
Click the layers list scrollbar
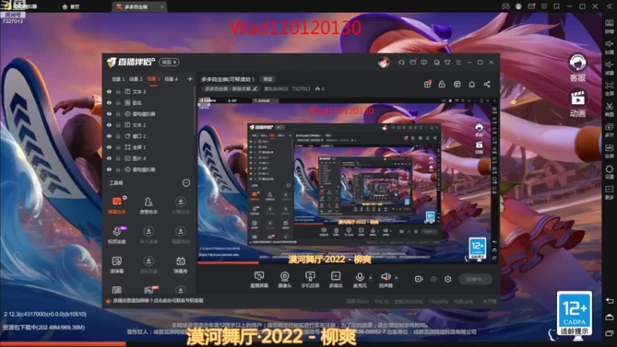(194, 112)
